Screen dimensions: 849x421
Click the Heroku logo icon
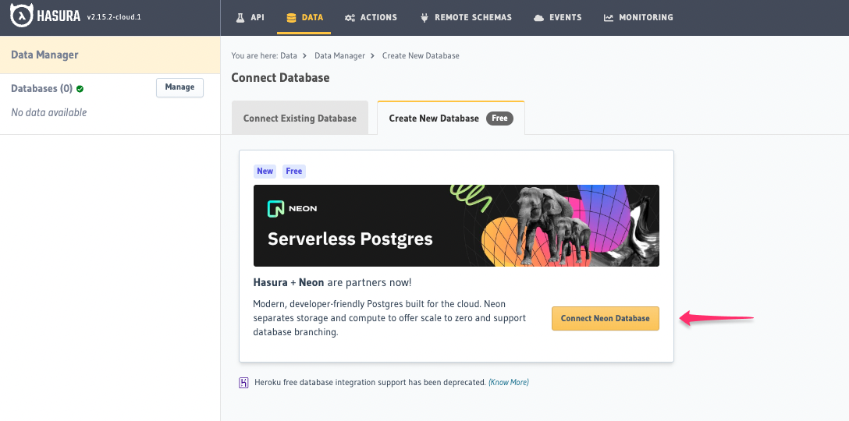pyautogui.click(x=243, y=383)
